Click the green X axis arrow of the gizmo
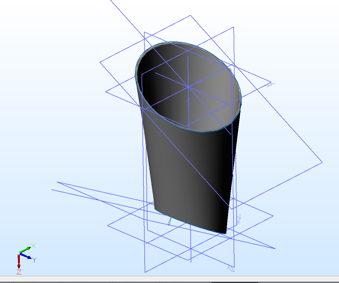 click(25, 250)
